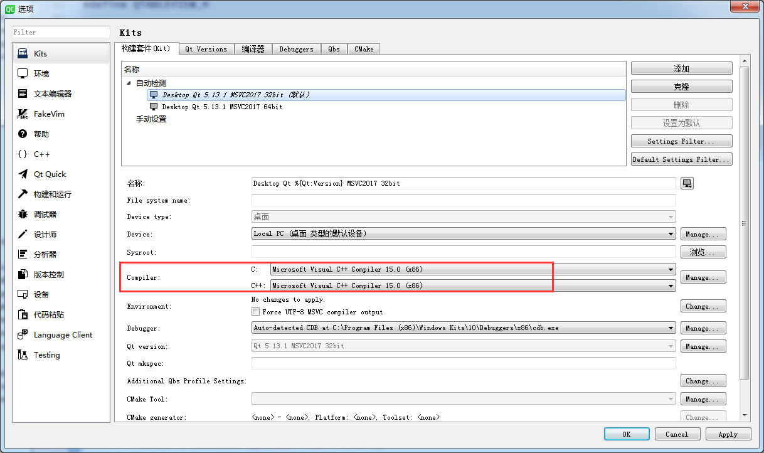Open the FakeVim settings category

click(61, 114)
